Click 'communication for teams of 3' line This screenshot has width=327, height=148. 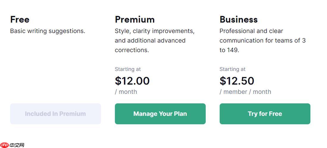262,41
